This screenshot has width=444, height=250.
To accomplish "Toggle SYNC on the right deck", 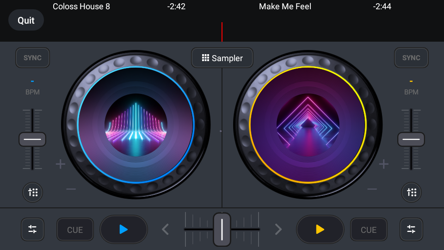I will (x=411, y=58).
